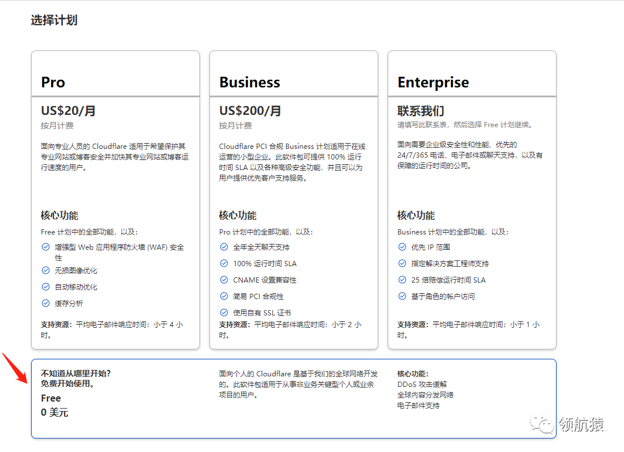Screen dimensions: 624x452
Task: Click the checkmark next to 优先 IP 范围
Action: point(402,247)
